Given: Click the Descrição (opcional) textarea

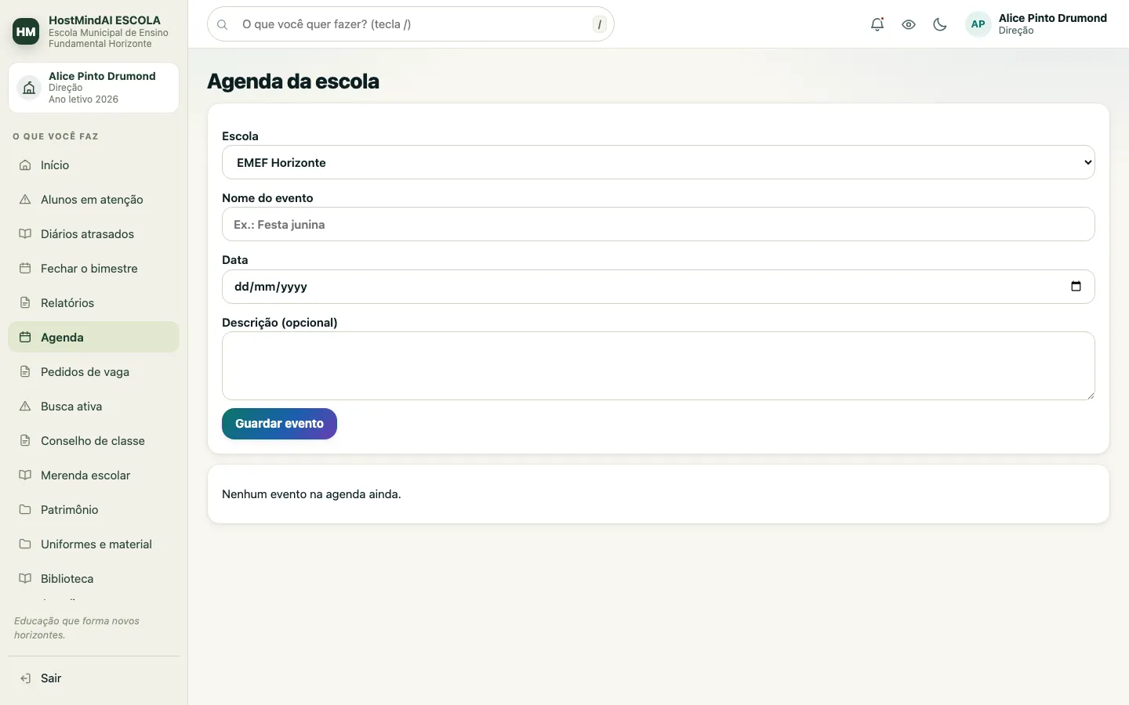Looking at the screenshot, I should tap(659, 366).
